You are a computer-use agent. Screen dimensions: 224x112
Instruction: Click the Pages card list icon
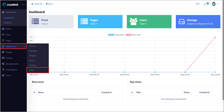tap(84, 21)
